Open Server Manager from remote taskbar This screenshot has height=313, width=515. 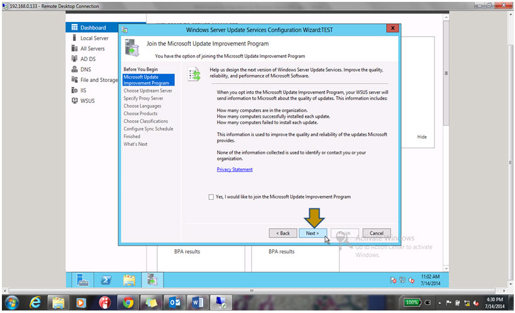[82, 280]
